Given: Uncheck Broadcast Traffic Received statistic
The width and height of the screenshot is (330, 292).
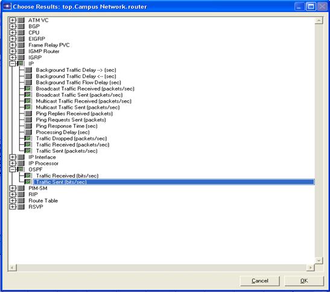Looking at the screenshot, I should 28,89.
